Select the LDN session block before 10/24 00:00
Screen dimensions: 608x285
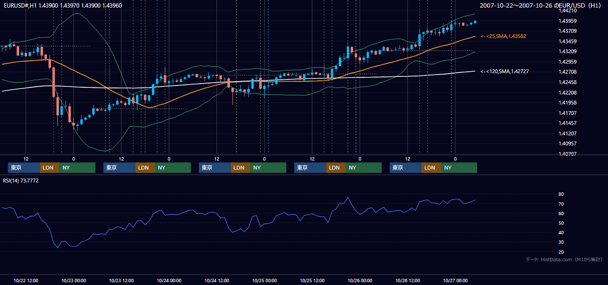pos(145,168)
